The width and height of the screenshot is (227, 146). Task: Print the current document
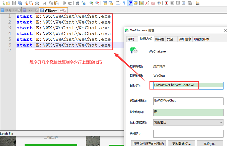tap(37, 3)
